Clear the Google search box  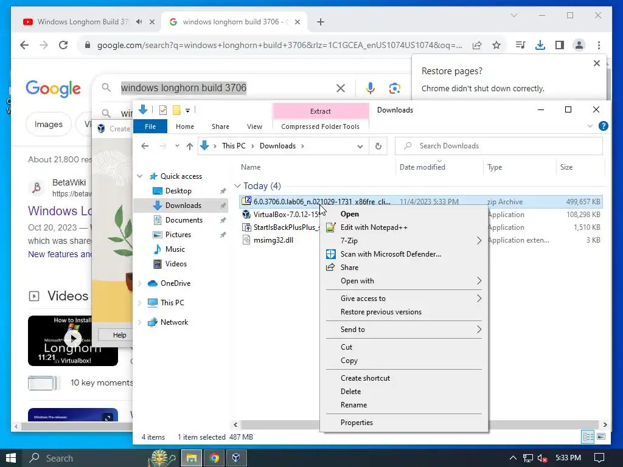341,88
